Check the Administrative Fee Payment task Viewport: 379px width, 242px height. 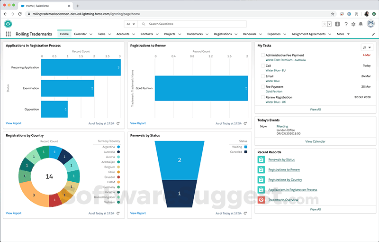(263, 56)
